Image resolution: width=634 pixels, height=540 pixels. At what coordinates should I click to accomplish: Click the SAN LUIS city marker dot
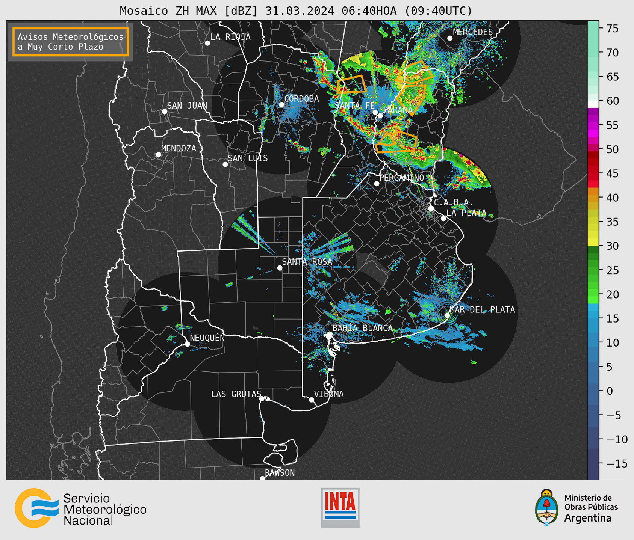coord(225,164)
